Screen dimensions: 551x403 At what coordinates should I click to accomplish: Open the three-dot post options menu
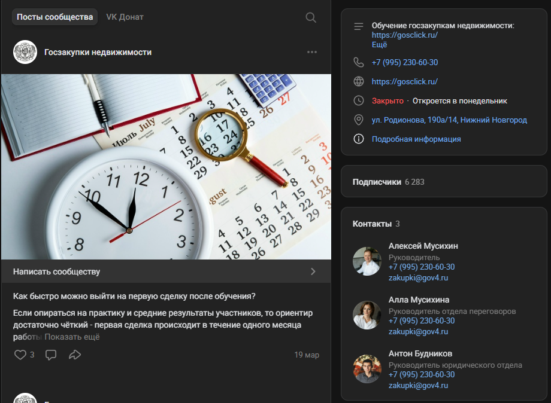(x=312, y=52)
